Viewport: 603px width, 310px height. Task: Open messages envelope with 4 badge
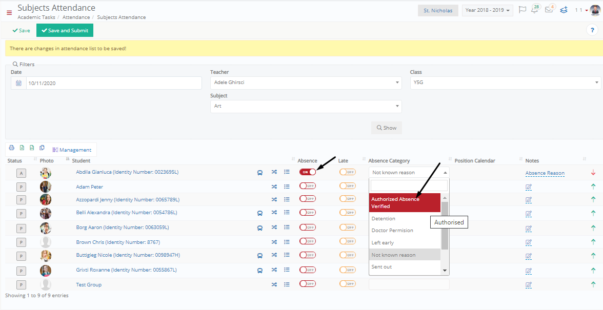pyautogui.click(x=550, y=9)
